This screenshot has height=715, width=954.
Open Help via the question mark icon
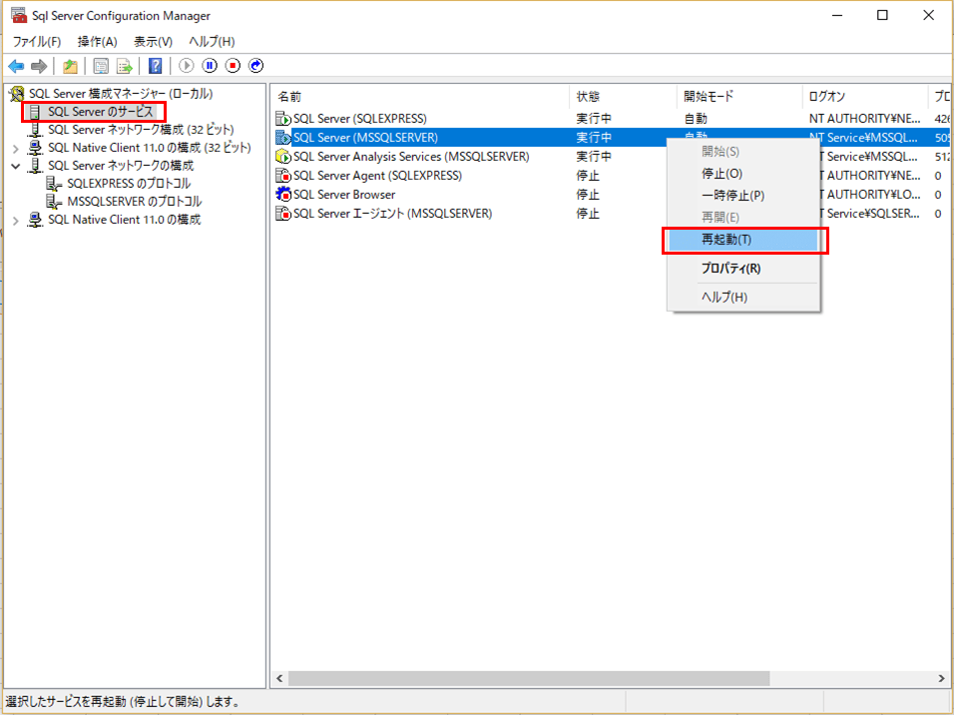point(156,66)
